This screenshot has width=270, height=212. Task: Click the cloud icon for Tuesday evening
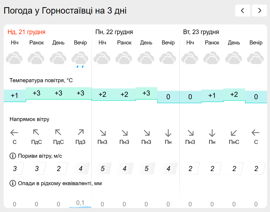pyautogui.click(x=256, y=59)
